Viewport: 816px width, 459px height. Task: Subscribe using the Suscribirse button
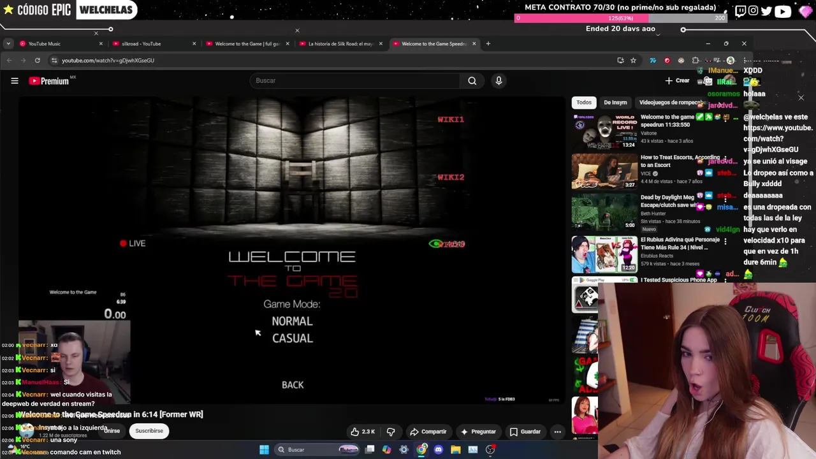point(149,431)
